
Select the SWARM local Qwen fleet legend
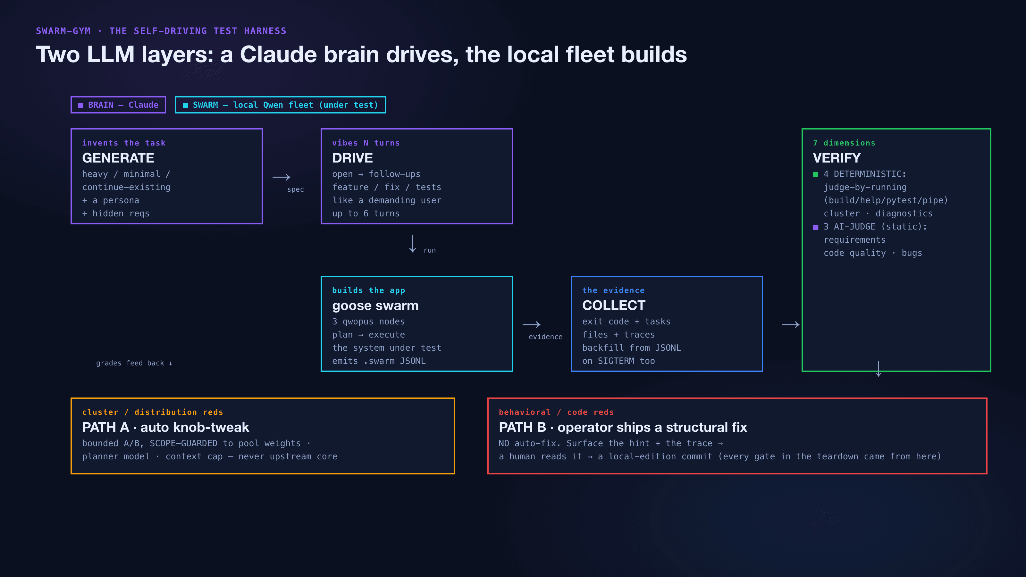pos(281,105)
